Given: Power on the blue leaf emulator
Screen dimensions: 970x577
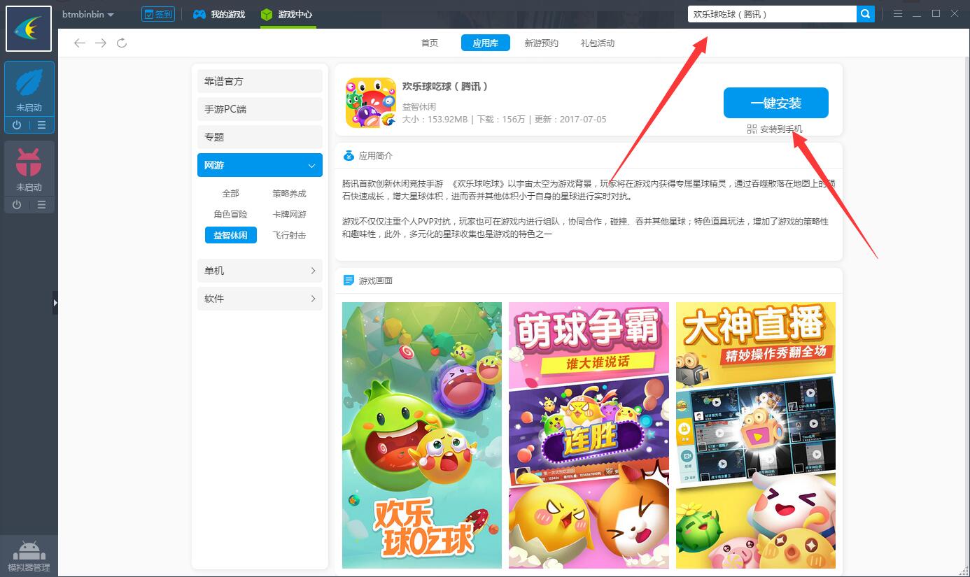Looking at the screenshot, I should [17, 125].
